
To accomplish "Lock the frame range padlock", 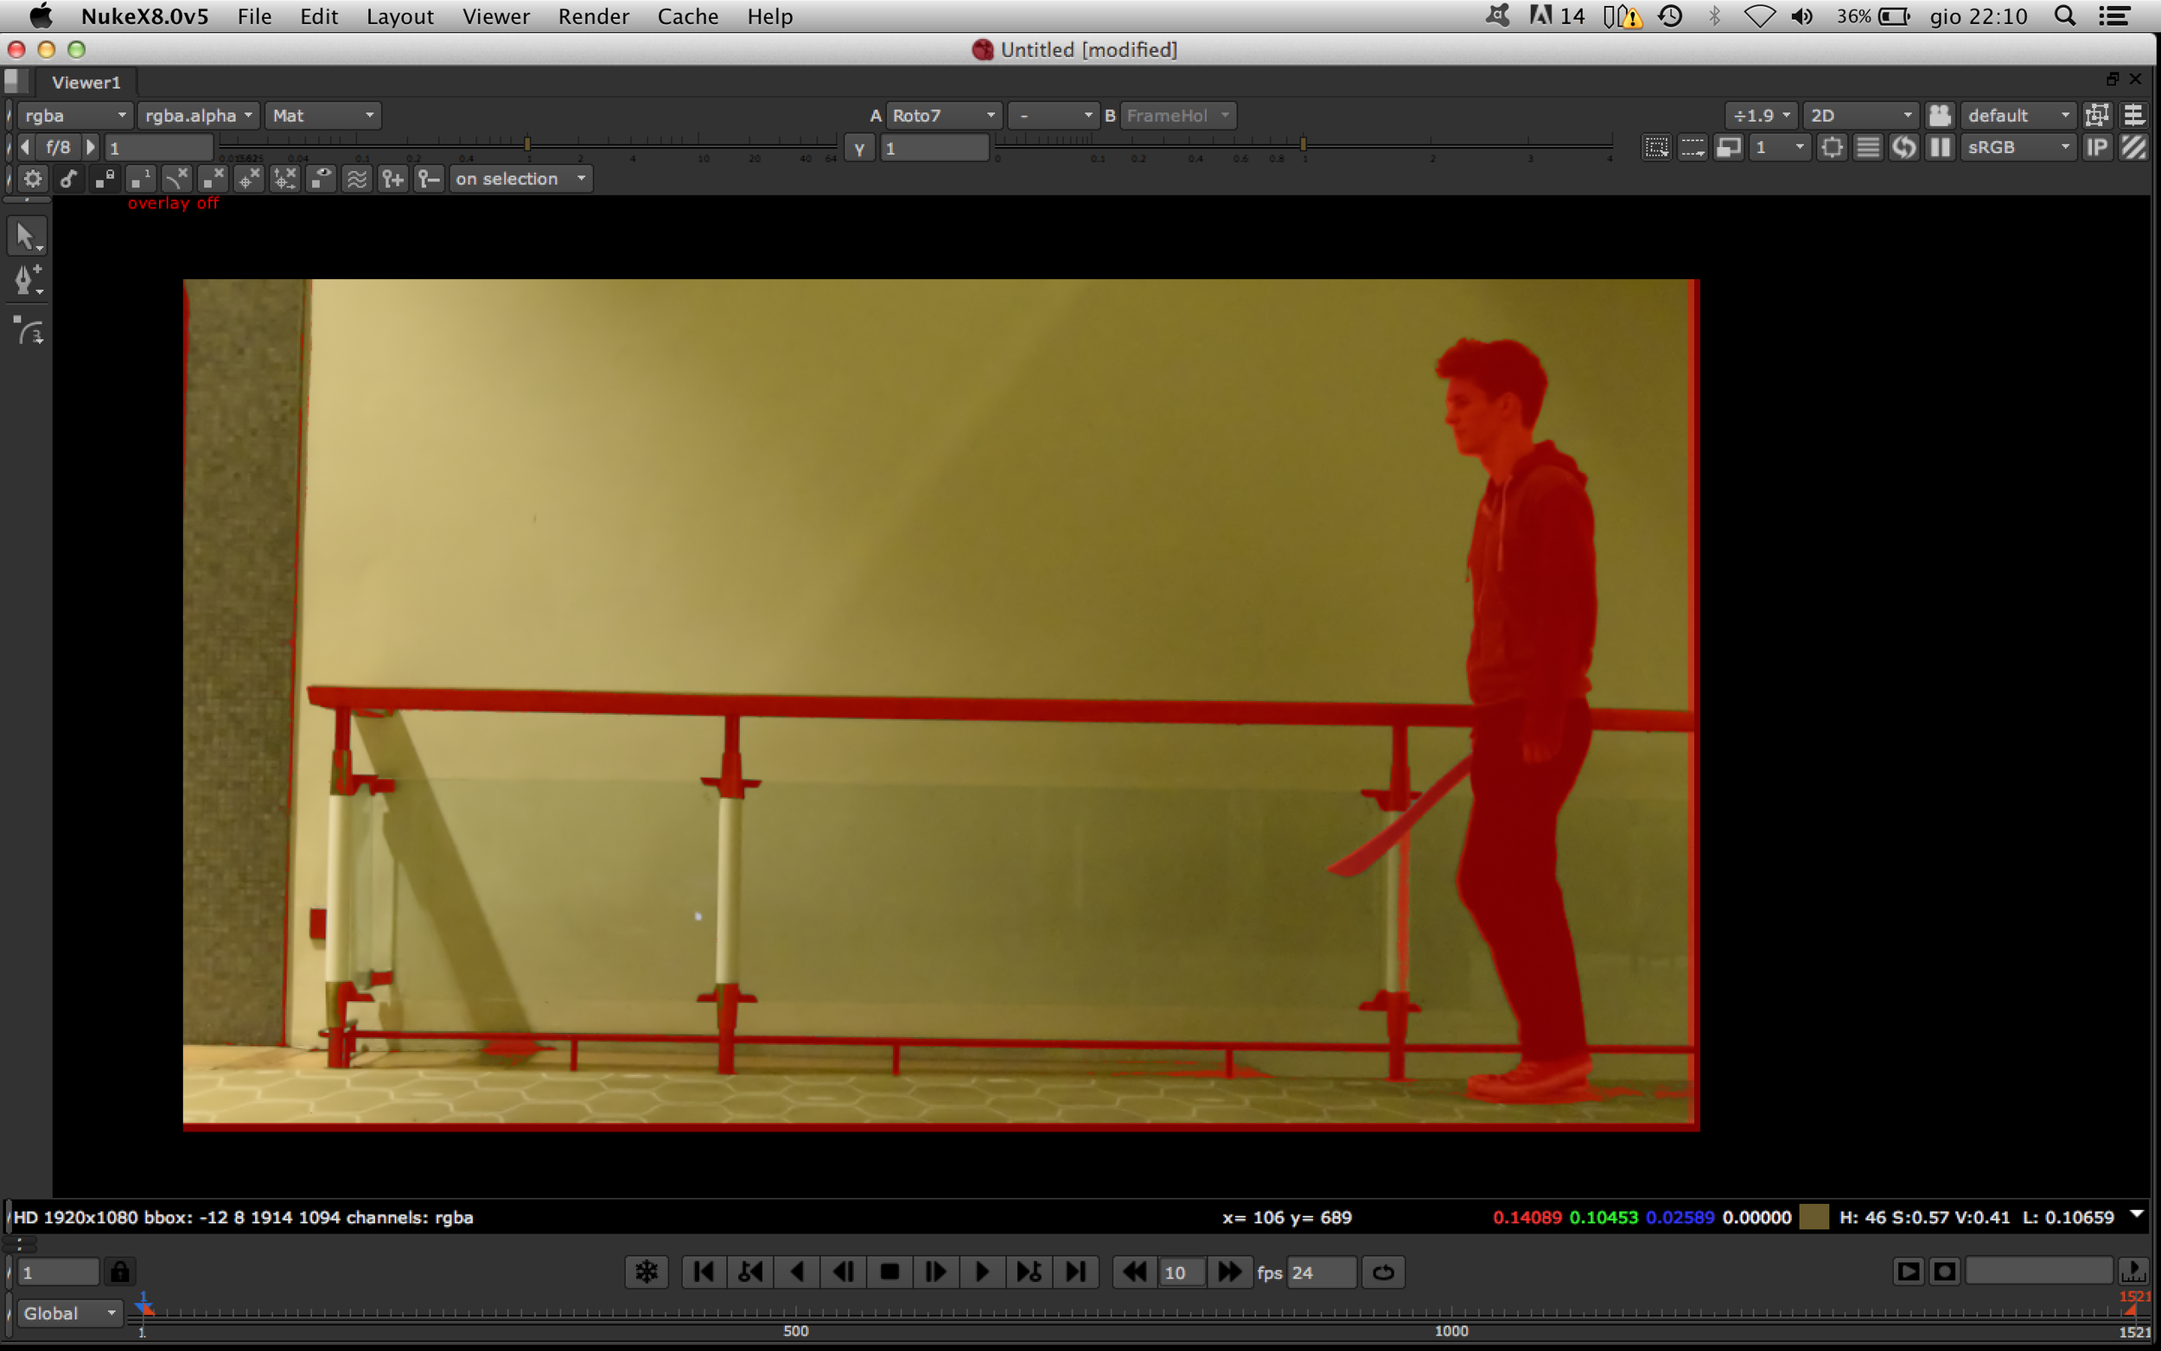I will pos(119,1271).
